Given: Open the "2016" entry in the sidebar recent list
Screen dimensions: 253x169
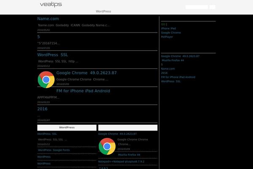Looking at the screenshot, I should coord(164,73).
